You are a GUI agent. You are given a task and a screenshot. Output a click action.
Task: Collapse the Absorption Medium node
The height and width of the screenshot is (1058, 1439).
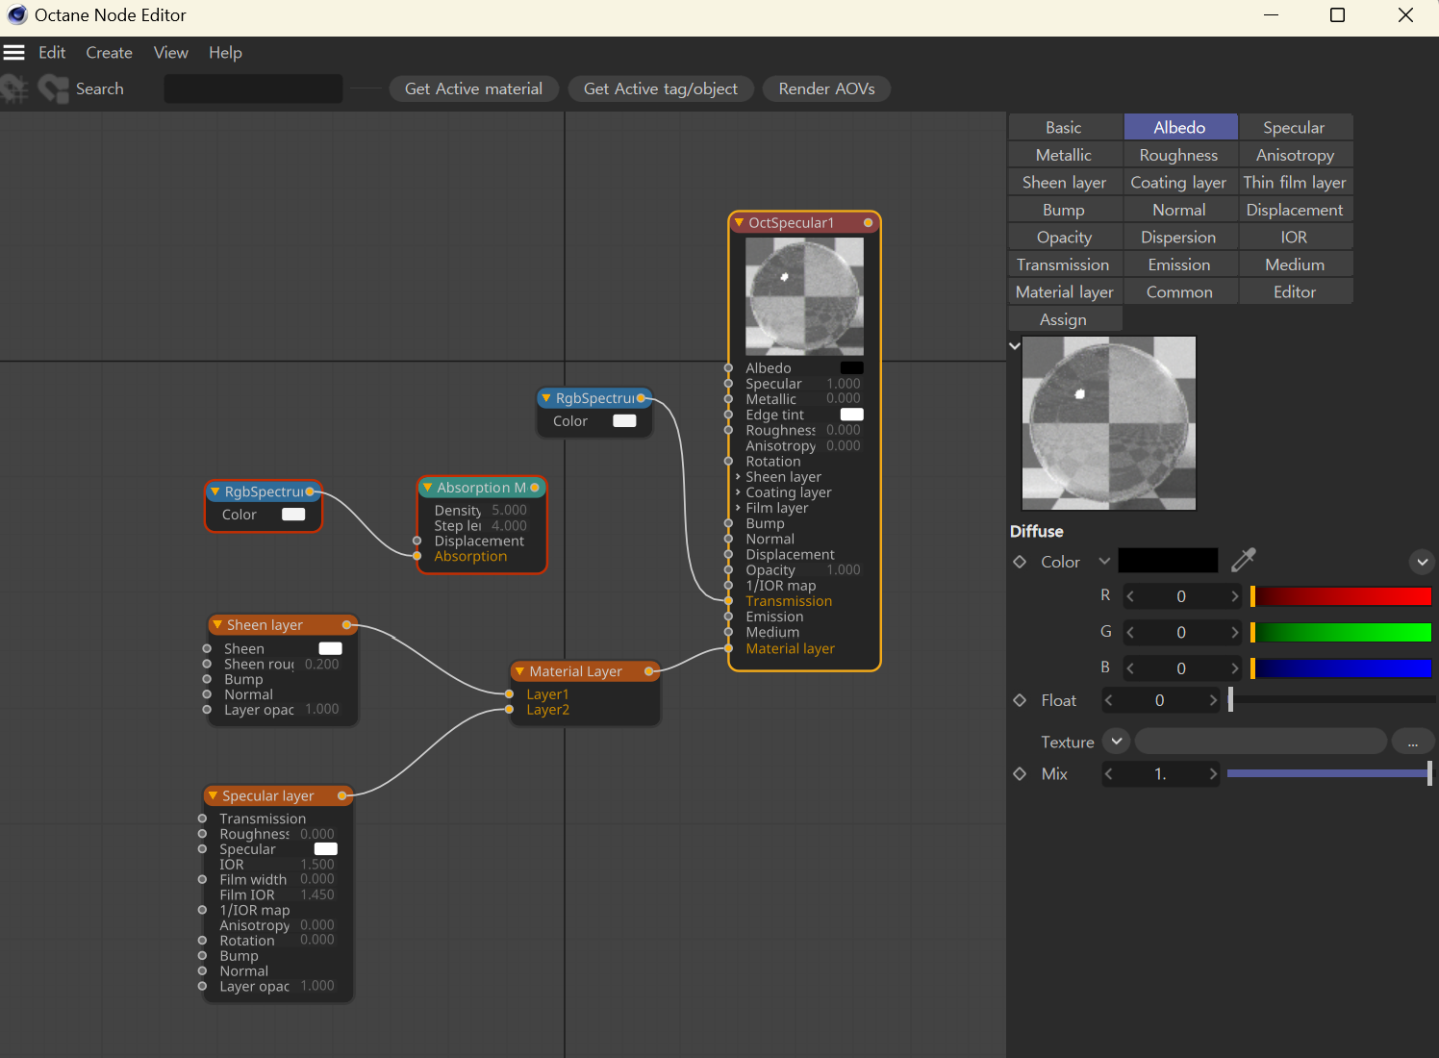tap(427, 488)
